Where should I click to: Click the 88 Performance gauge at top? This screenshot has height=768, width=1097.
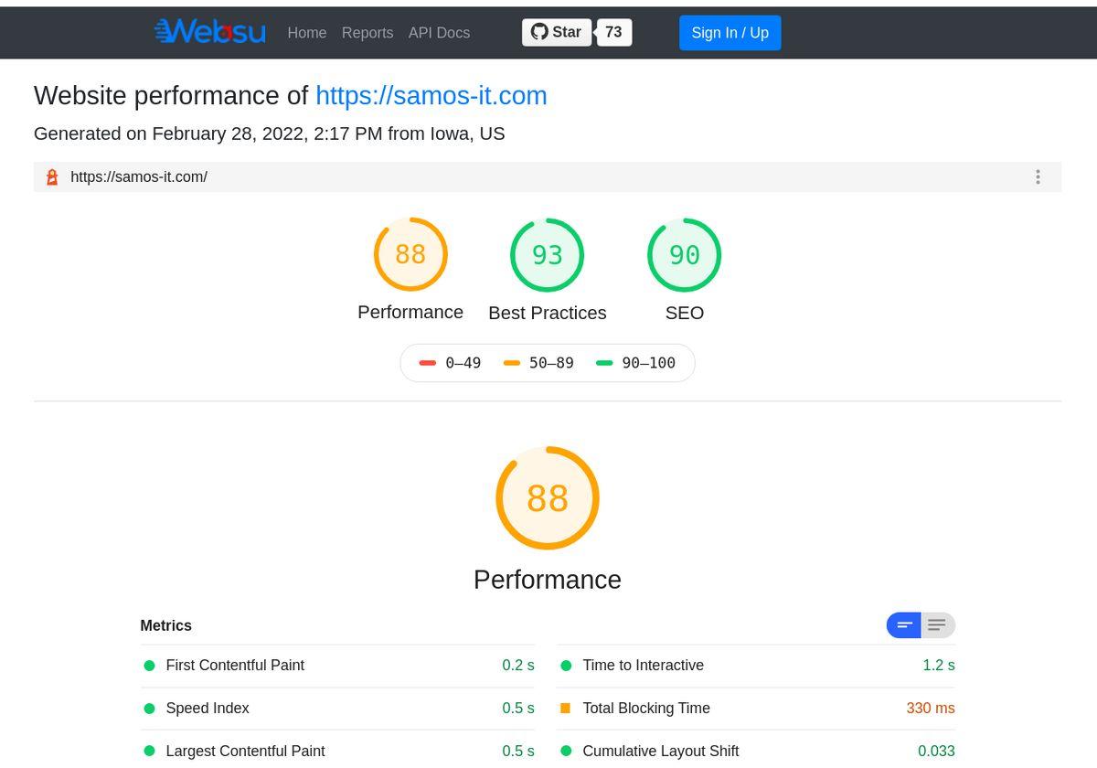(410, 254)
